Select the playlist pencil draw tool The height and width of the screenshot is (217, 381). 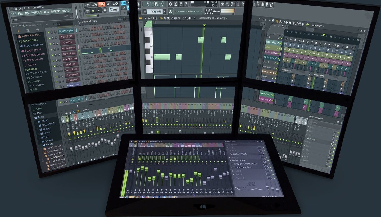point(277,21)
